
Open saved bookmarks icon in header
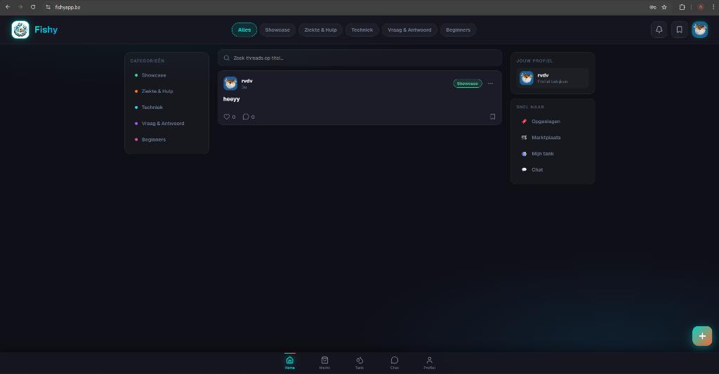coord(679,30)
